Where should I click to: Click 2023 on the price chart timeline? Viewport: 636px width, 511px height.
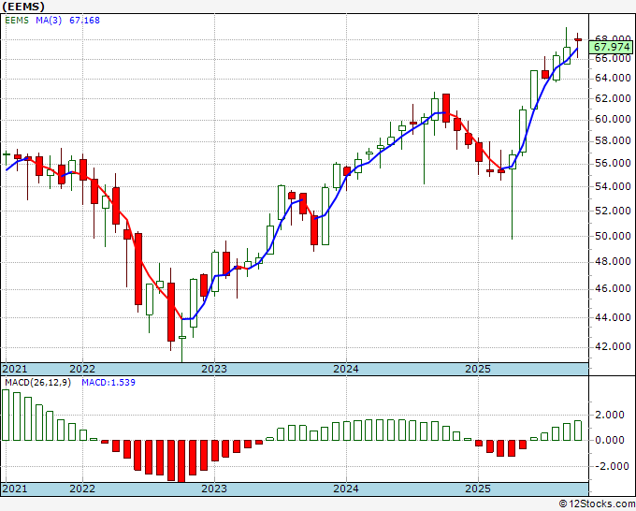click(214, 369)
